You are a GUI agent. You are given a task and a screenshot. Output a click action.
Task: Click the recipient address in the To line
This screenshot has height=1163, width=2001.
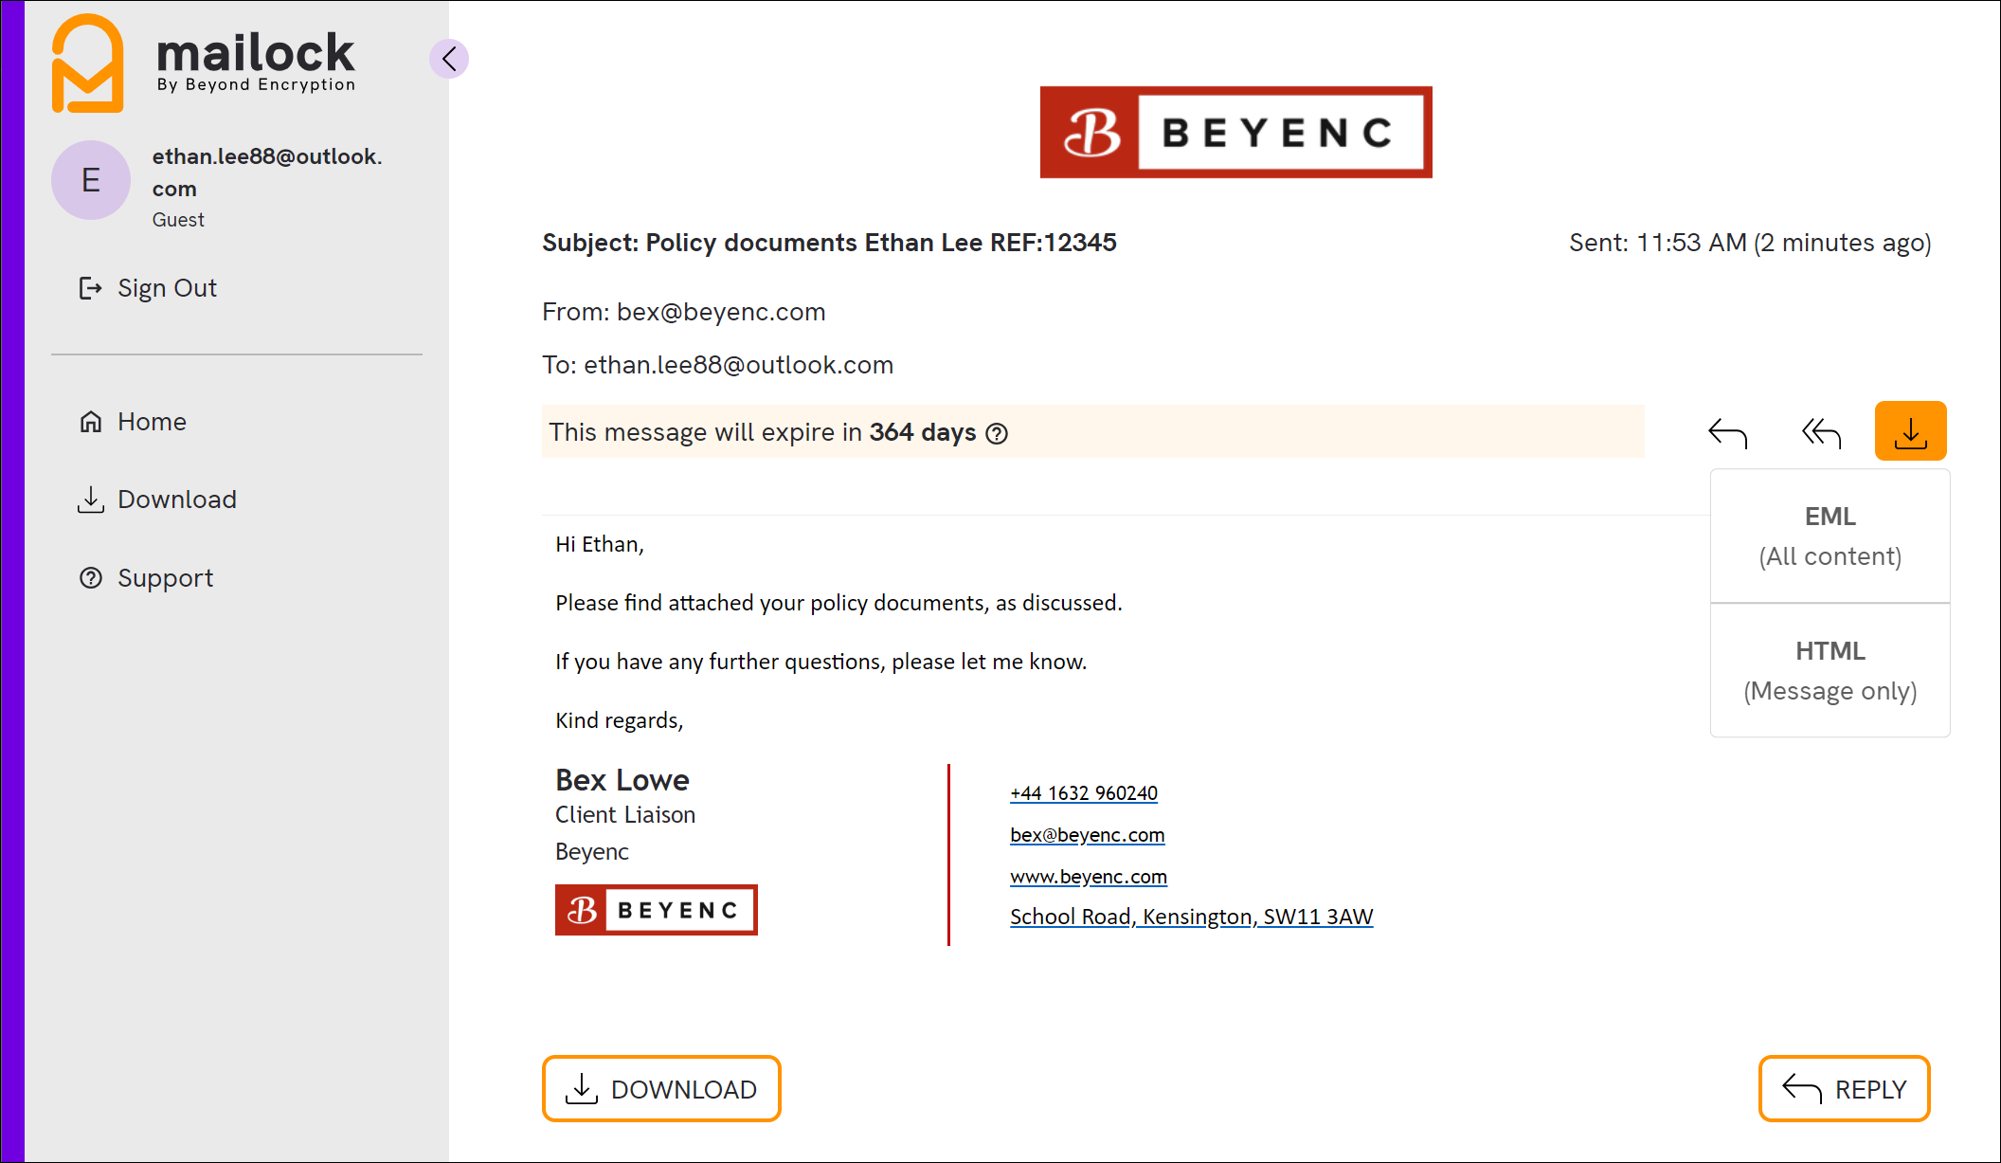pos(739,365)
